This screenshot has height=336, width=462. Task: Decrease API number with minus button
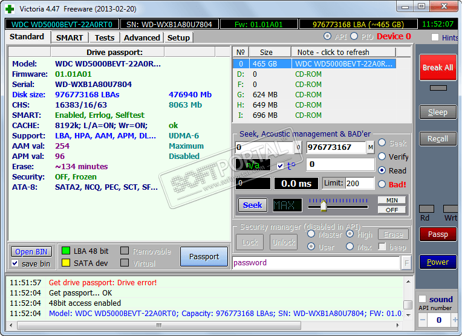[423, 320]
